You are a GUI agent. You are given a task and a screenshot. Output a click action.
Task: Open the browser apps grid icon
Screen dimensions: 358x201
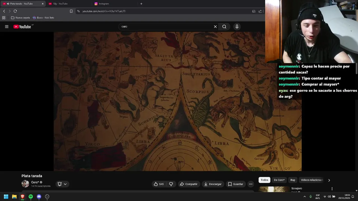pos(4,18)
